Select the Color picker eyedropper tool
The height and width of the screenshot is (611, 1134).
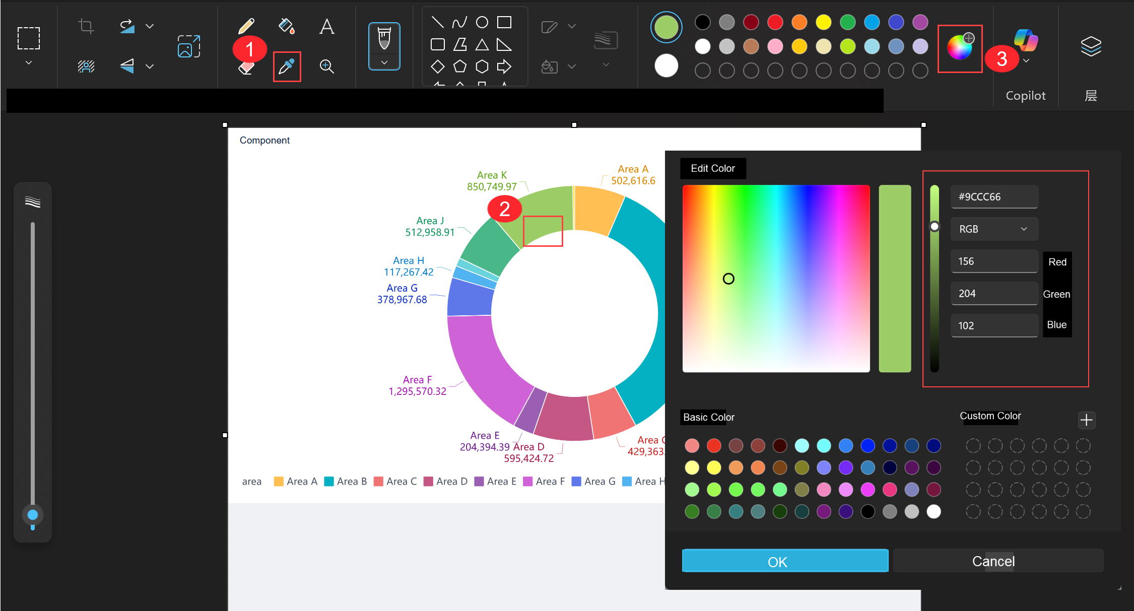pyautogui.click(x=287, y=66)
